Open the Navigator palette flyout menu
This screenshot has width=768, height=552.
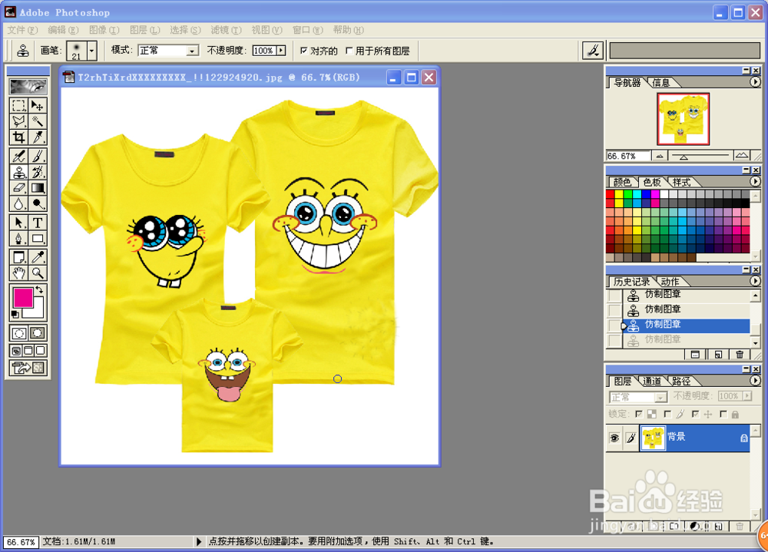click(x=755, y=82)
